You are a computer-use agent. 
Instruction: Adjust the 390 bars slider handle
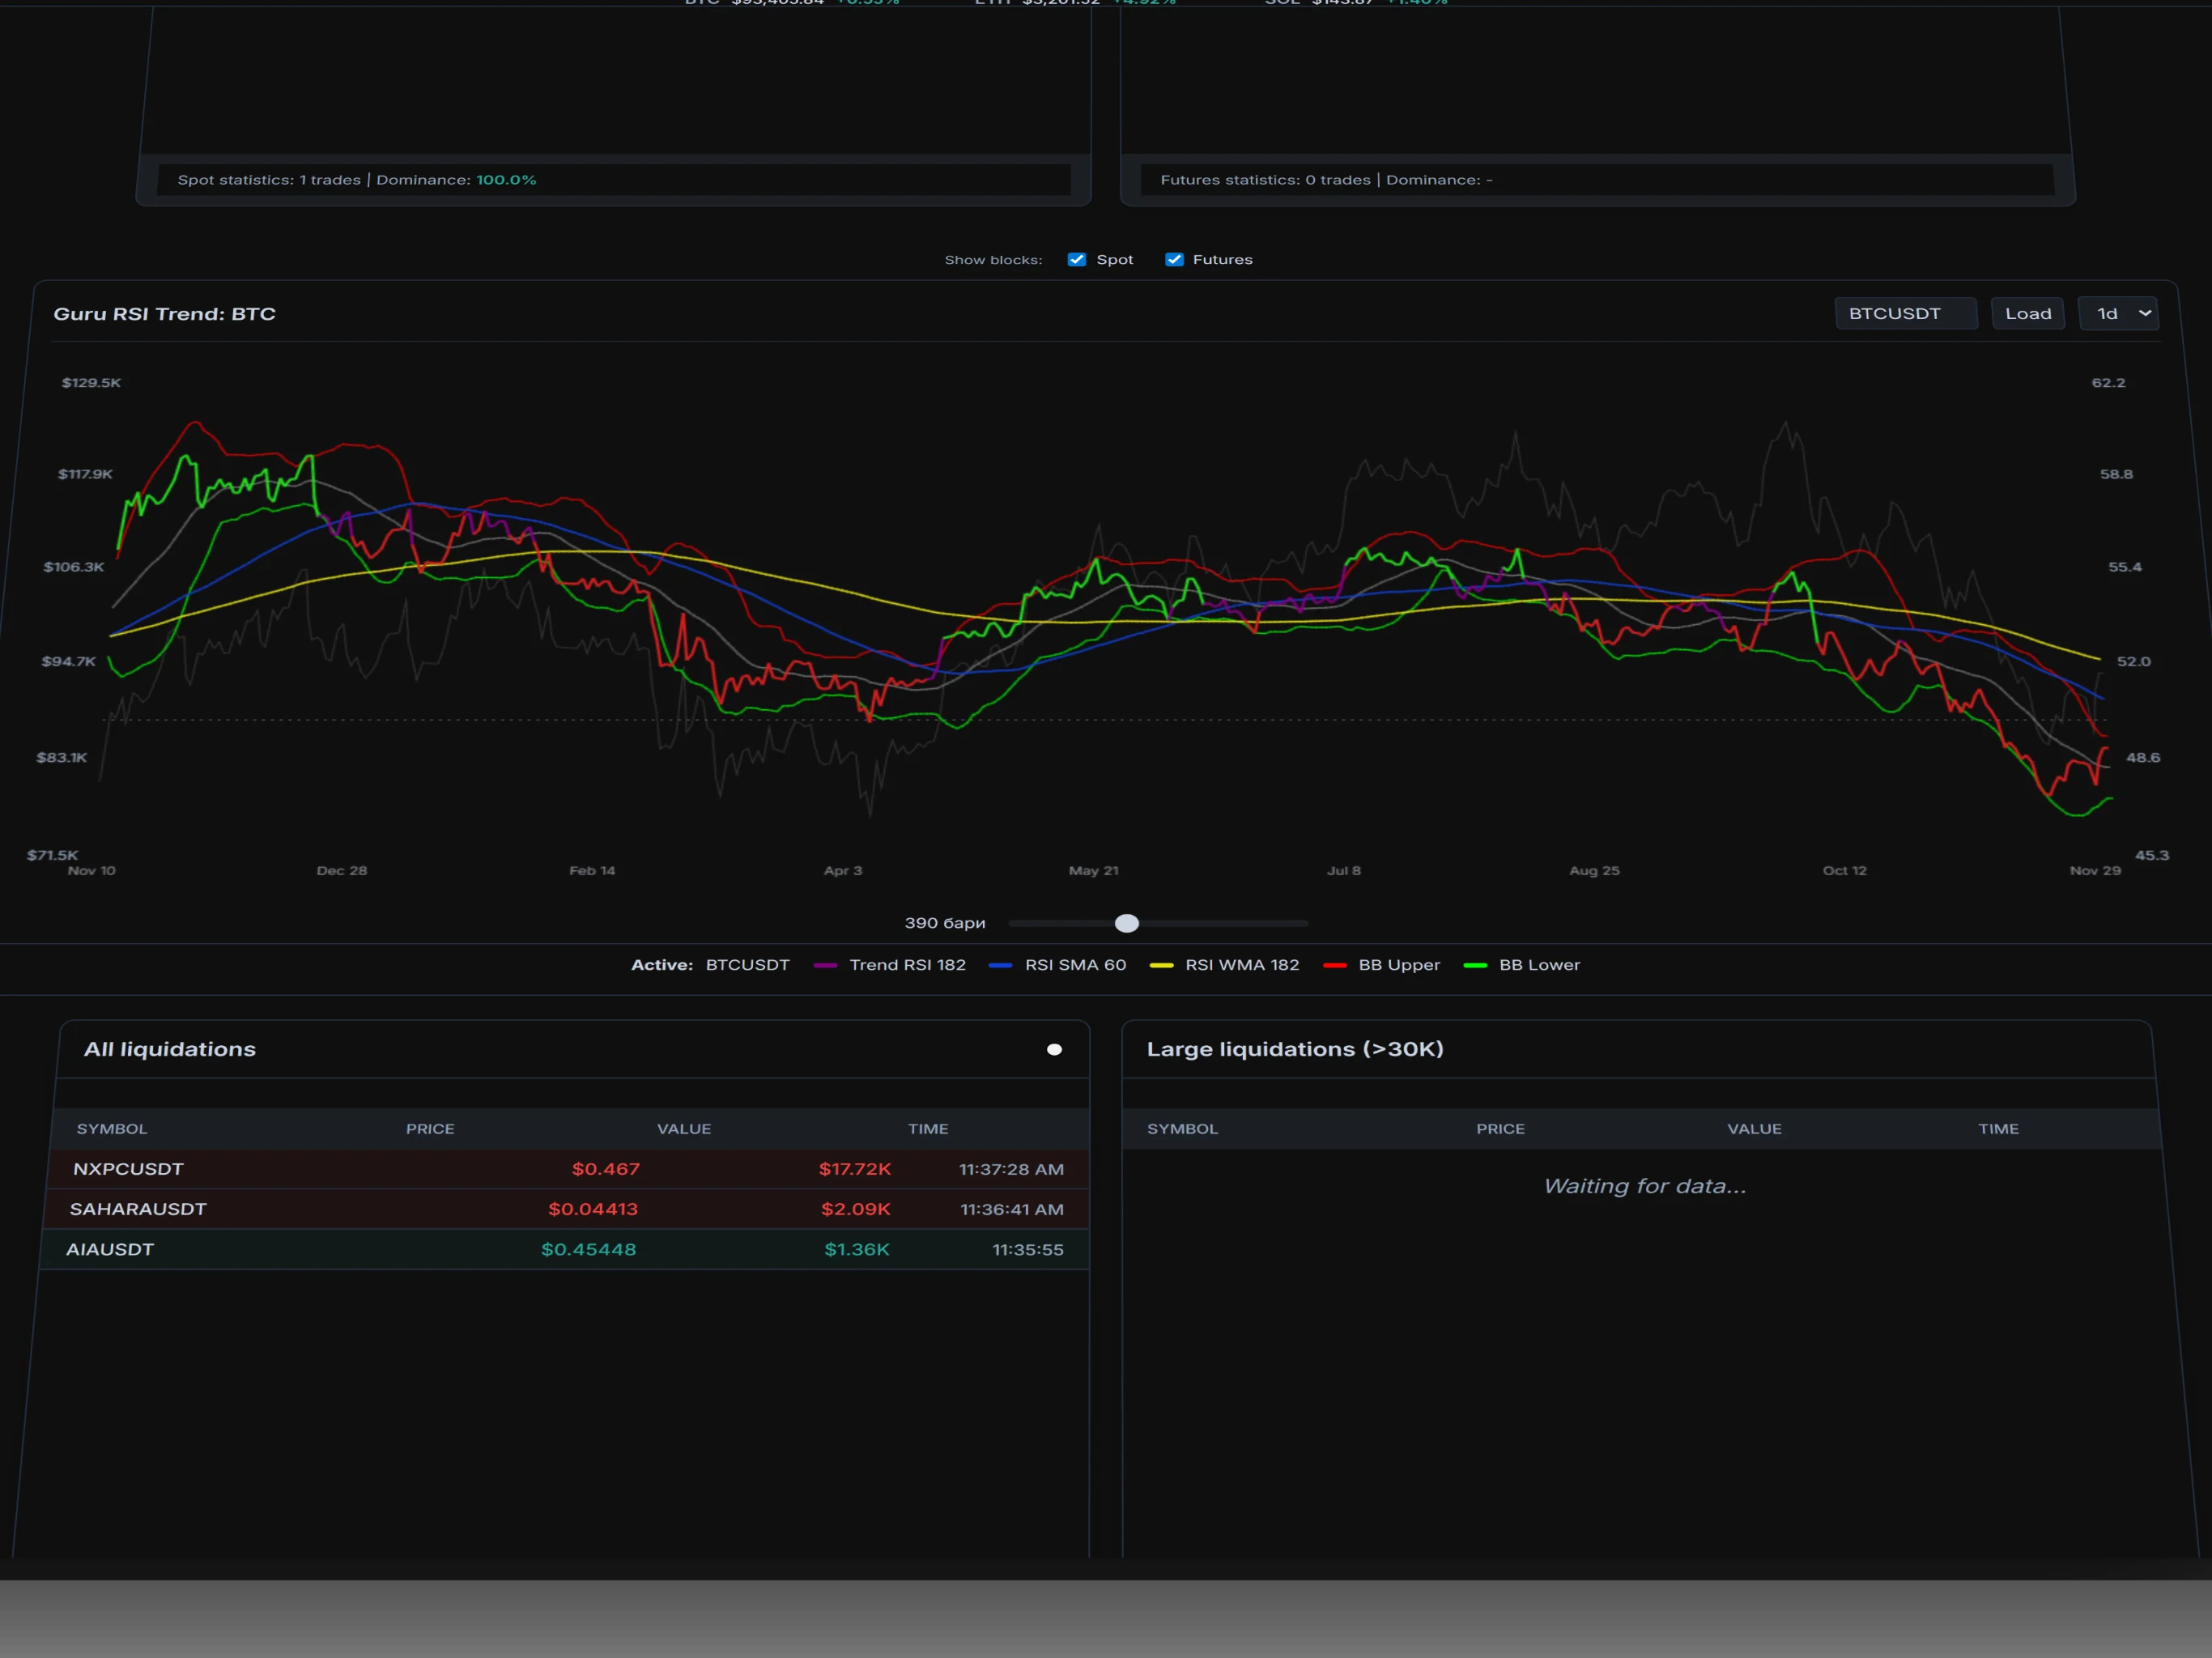pyautogui.click(x=1126, y=923)
